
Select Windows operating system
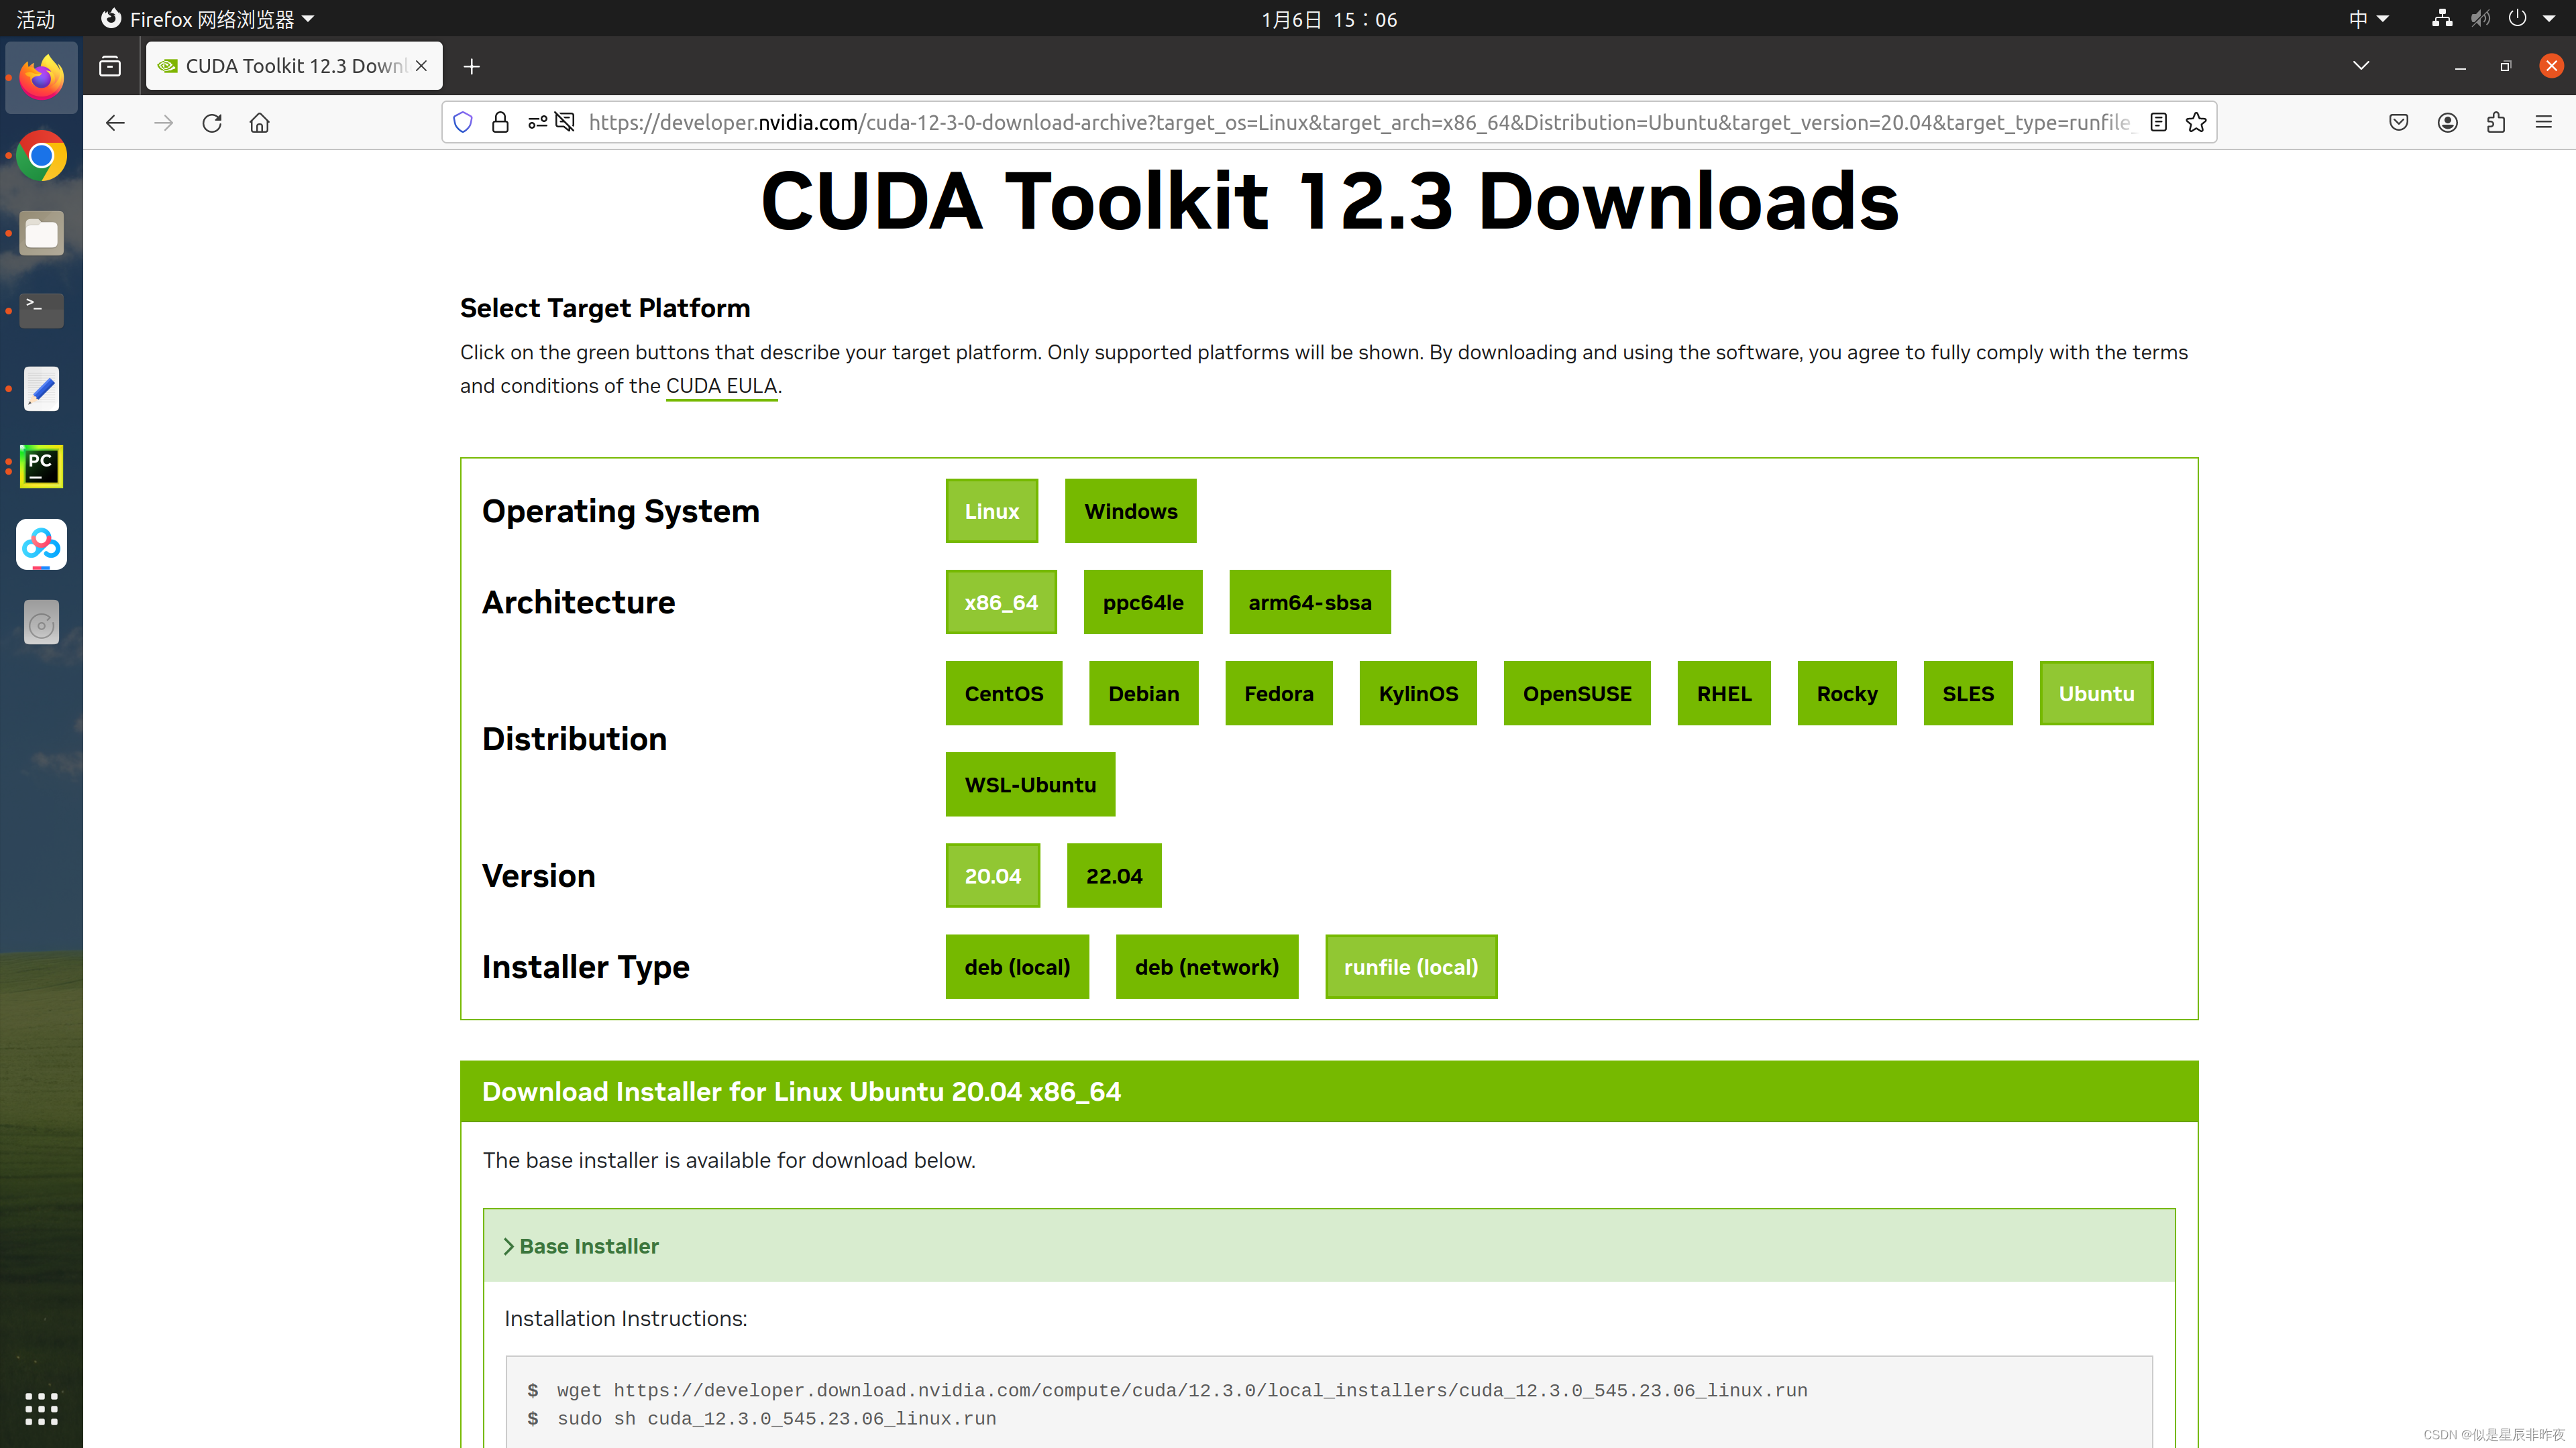coord(1131,511)
